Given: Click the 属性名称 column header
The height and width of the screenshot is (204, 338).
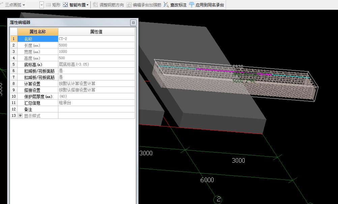Looking at the screenshot, I should (x=38, y=32).
